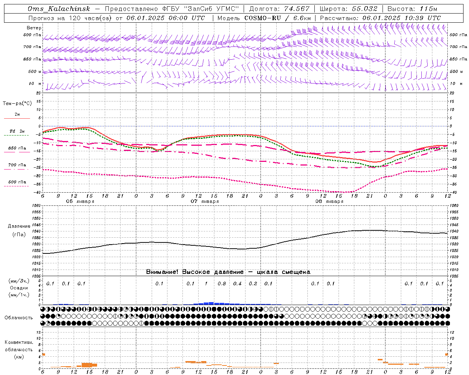Viewport: 469px width, 375px height.
Task: Select the (мм/3ч.) precipitation unit label
Action: coord(19,281)
